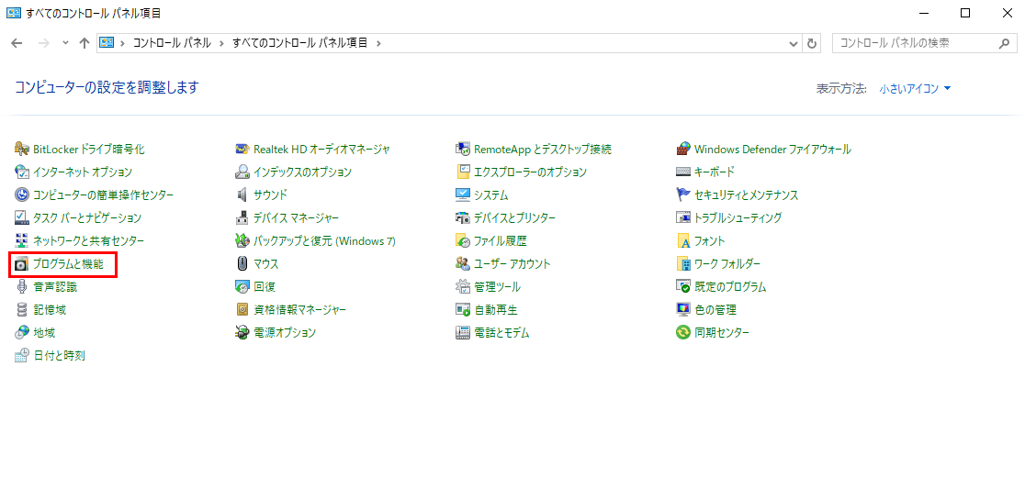Image resolution: width=1025 pixels, height=489 pixels.
Task: Click the タスク バーとナビゲーション icon
Action: click(21, 218)
